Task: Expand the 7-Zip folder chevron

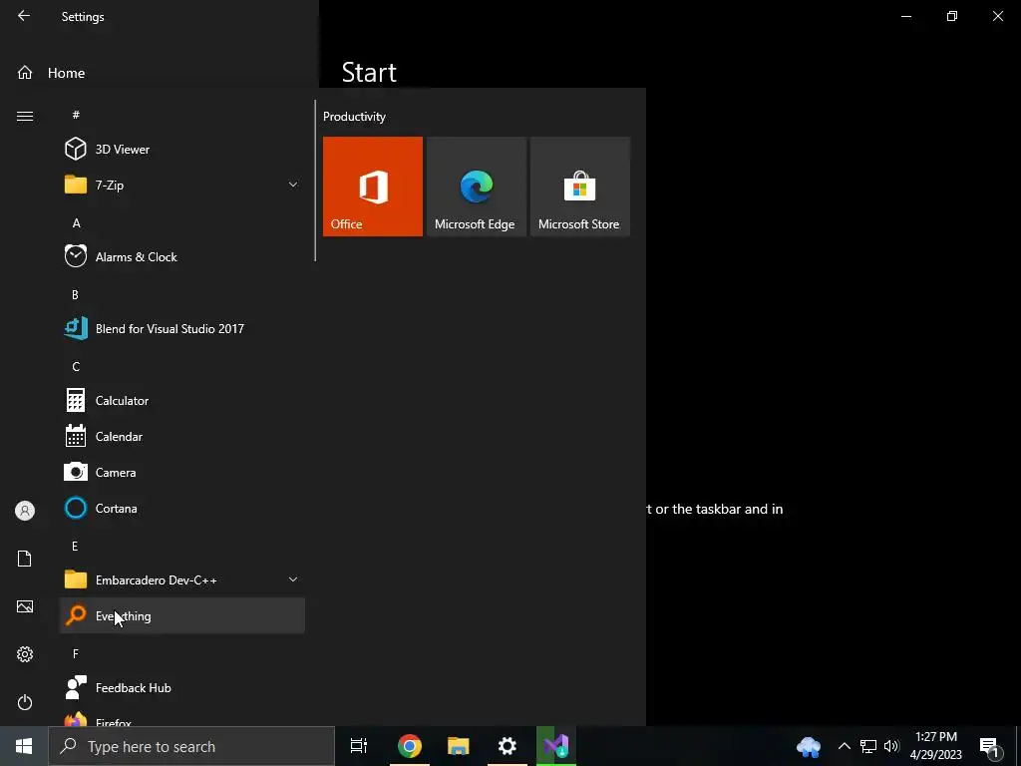Action: tap(293, 185)
